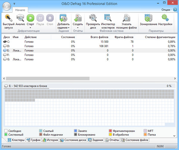Screen dimensions: 179x150
Task: Open Инспектор кластеров tool
Action: 108,18
